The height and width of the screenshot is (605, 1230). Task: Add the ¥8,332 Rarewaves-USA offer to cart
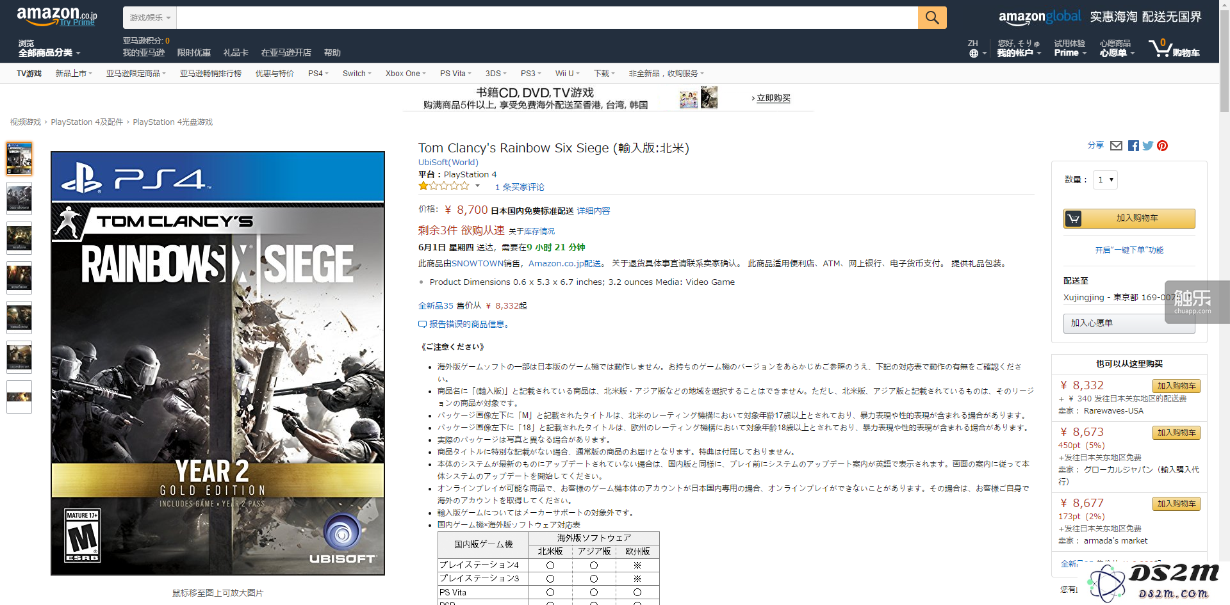coord(1176,386)
